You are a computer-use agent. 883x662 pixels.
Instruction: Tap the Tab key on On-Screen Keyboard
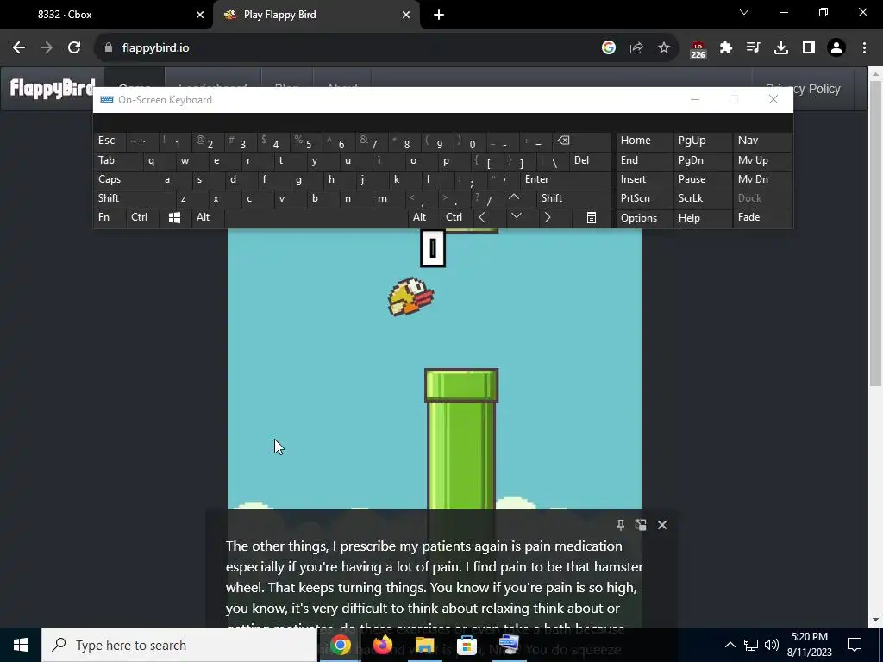(117, 160)
